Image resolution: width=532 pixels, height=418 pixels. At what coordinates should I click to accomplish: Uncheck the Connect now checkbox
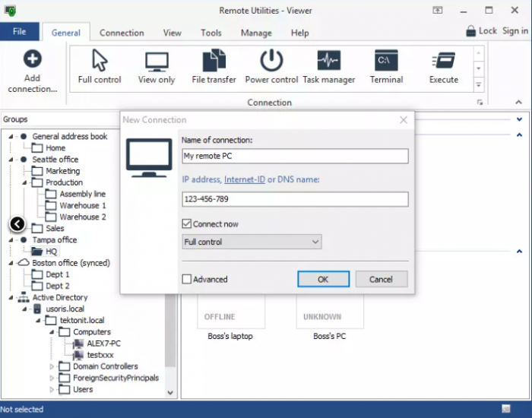tap(187, 223)
